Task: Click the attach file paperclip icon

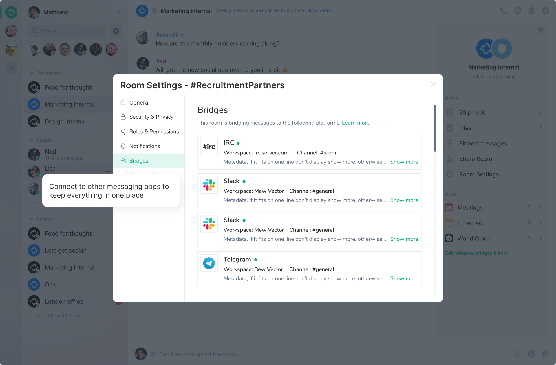Action: coord(517,354)
